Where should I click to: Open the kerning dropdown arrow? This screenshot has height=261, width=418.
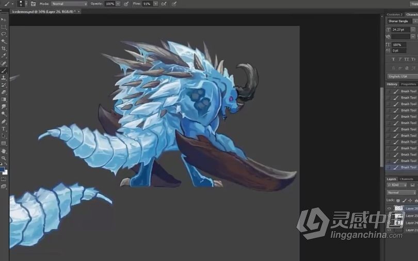413,36
